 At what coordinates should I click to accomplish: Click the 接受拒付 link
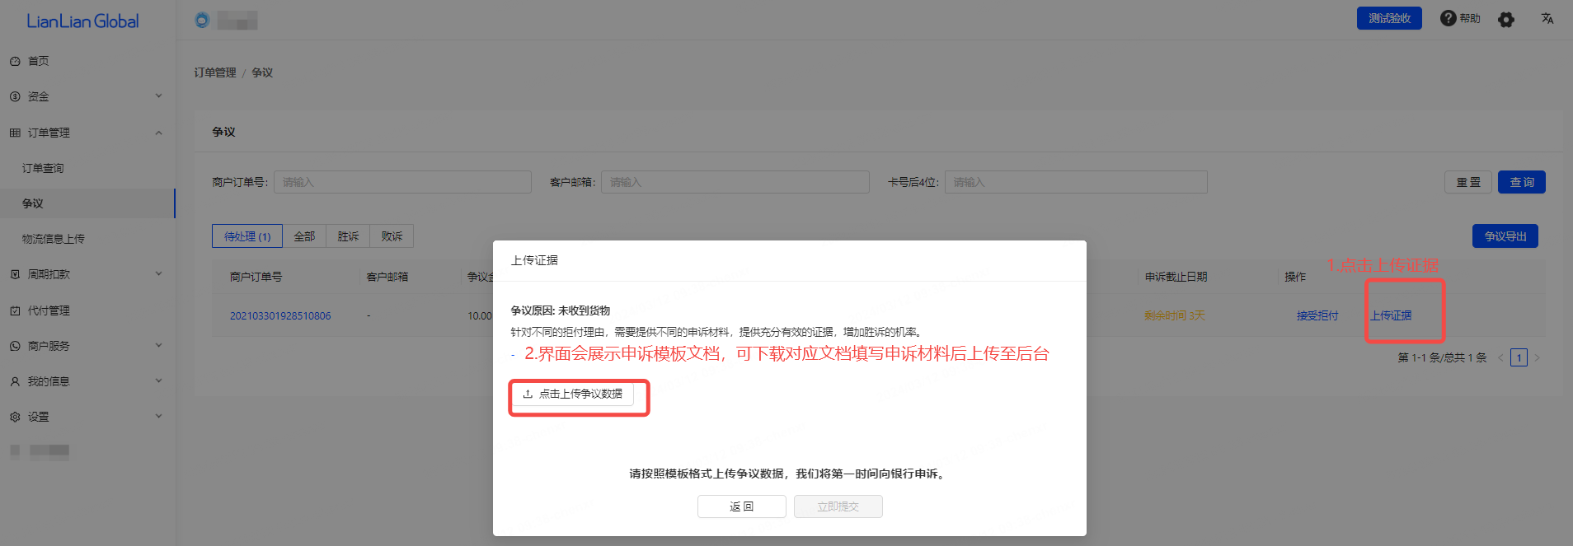tap(1317, 315)
